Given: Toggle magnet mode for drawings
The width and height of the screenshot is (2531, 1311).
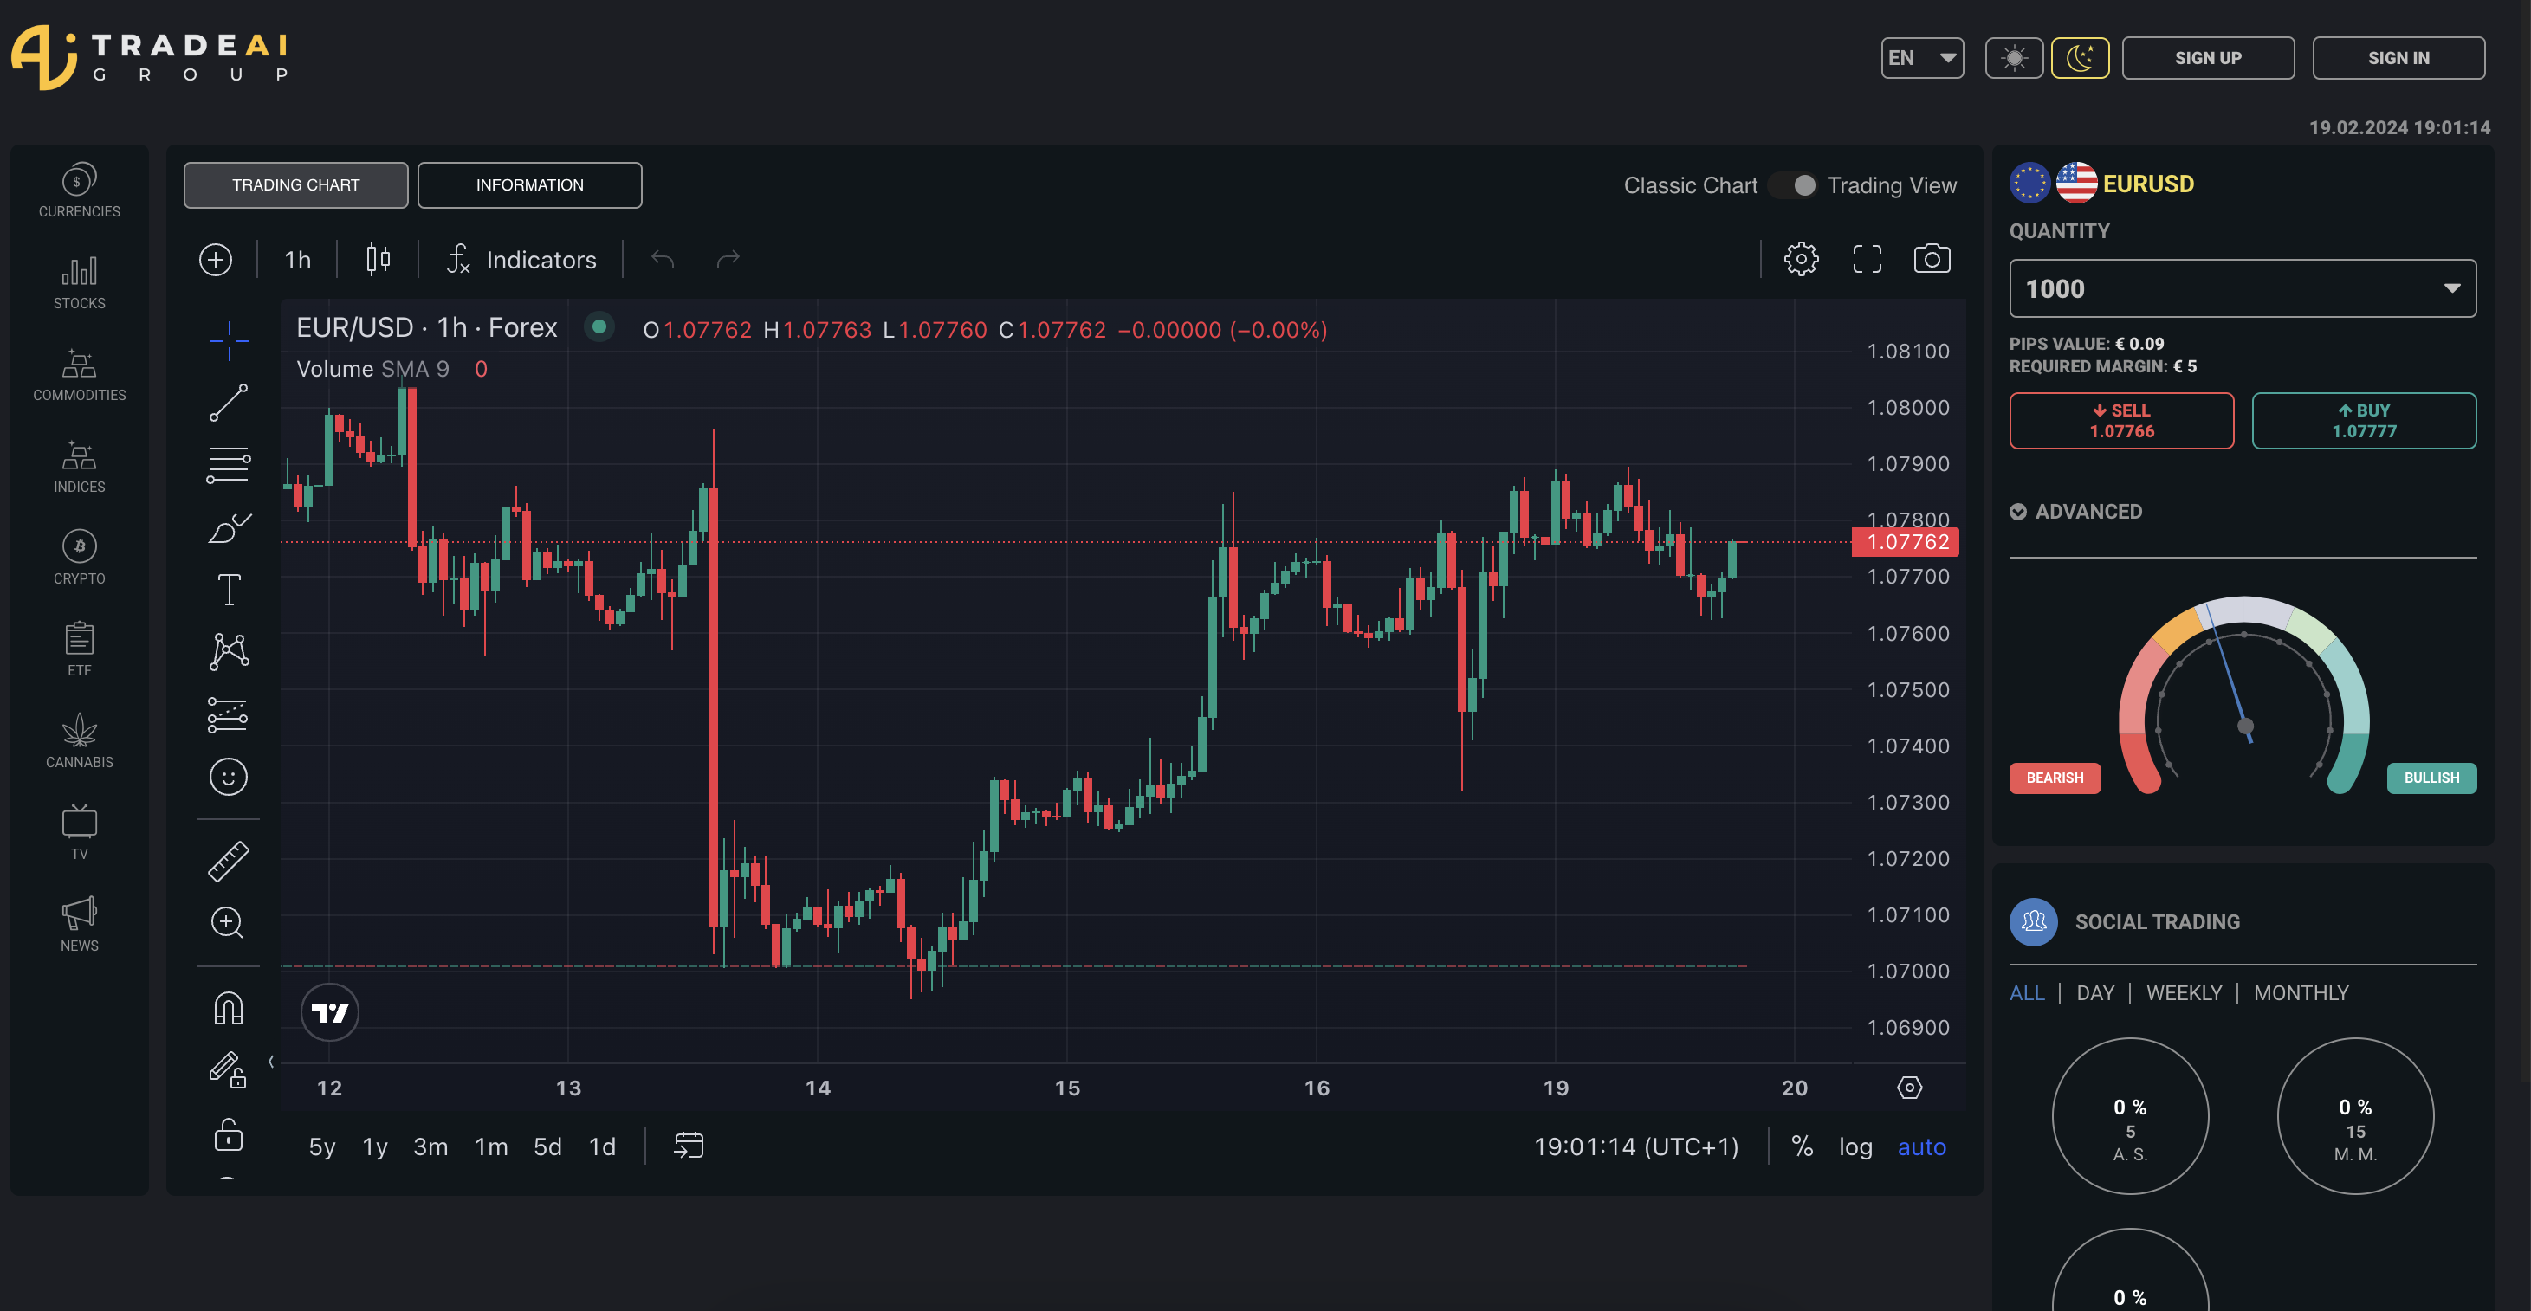Looking at the screenshot, I should pos(229,1009).
